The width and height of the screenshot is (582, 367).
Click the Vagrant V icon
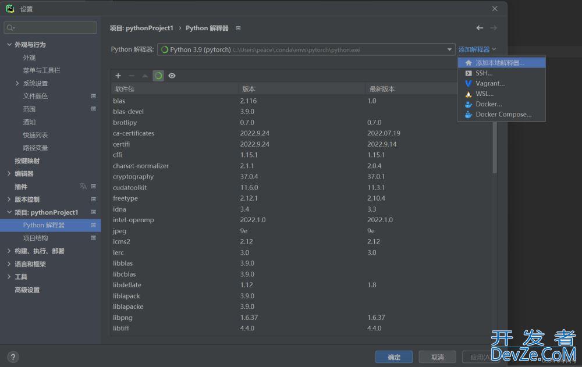coord(469,84)
